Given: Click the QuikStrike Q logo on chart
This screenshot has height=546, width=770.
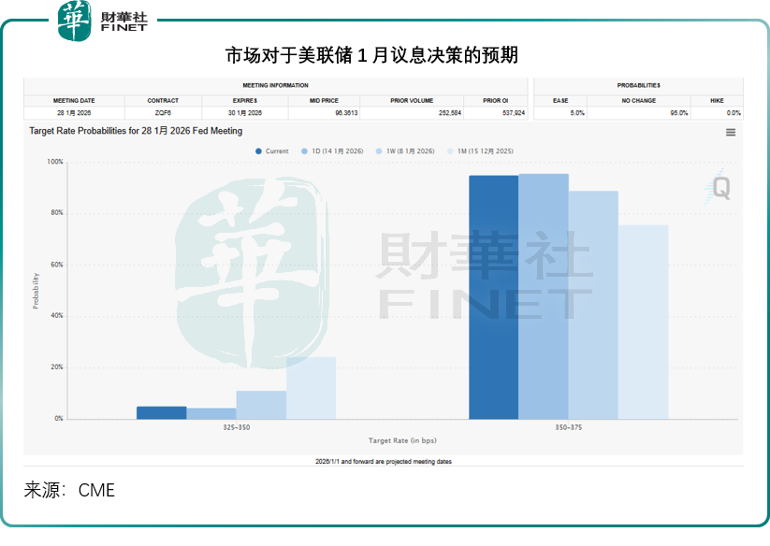Looking at the screenshot, I should click(x=721, y=188).
